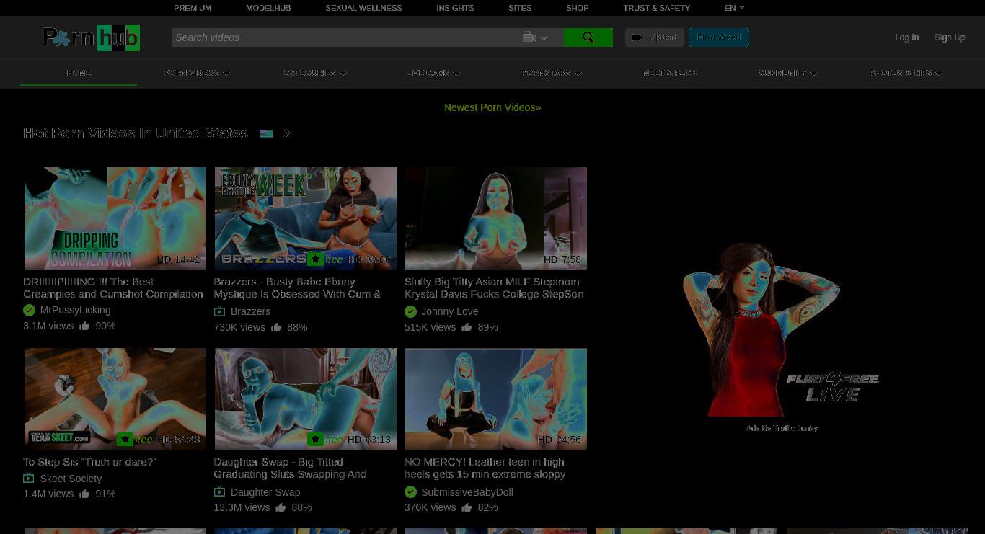The width and height of the screenshot is (985, 534).
Task: Open the SubmissiveBabyDoll uploader link
Action: click(x=467, y=492)
